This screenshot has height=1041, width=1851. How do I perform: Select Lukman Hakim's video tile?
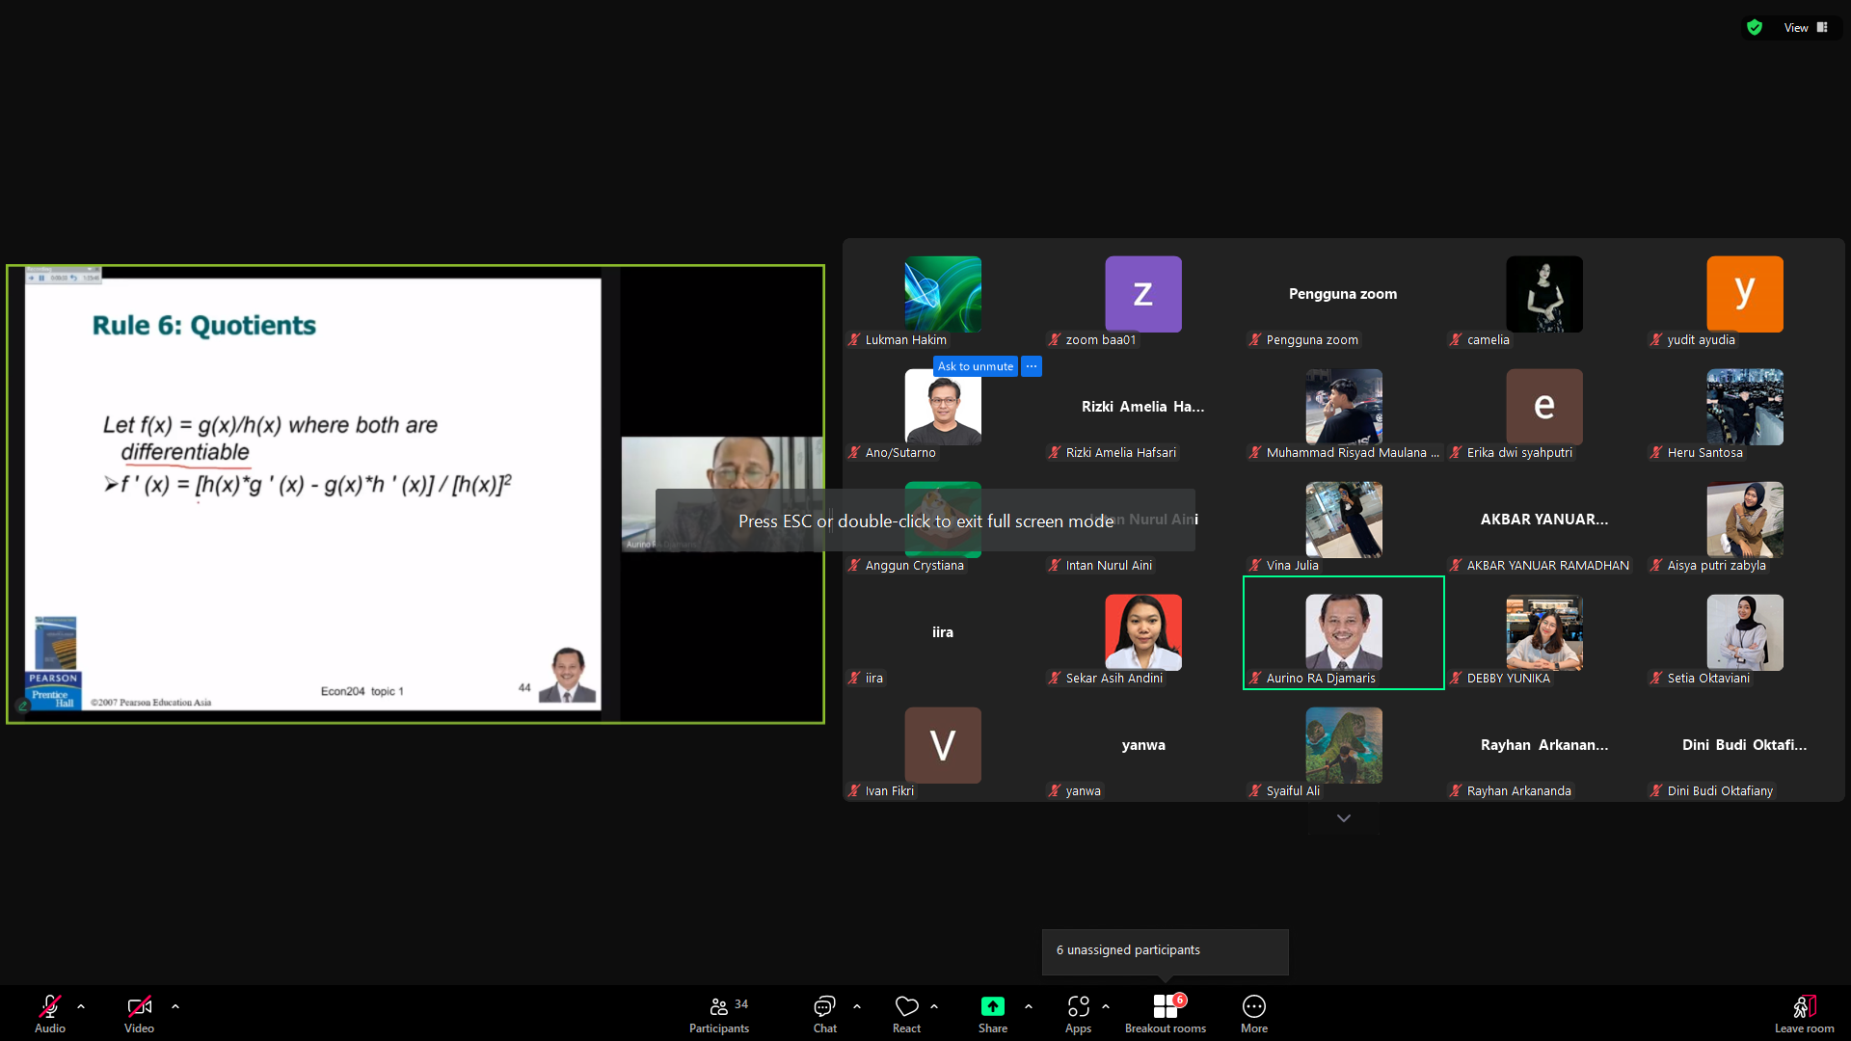(943, 294)
